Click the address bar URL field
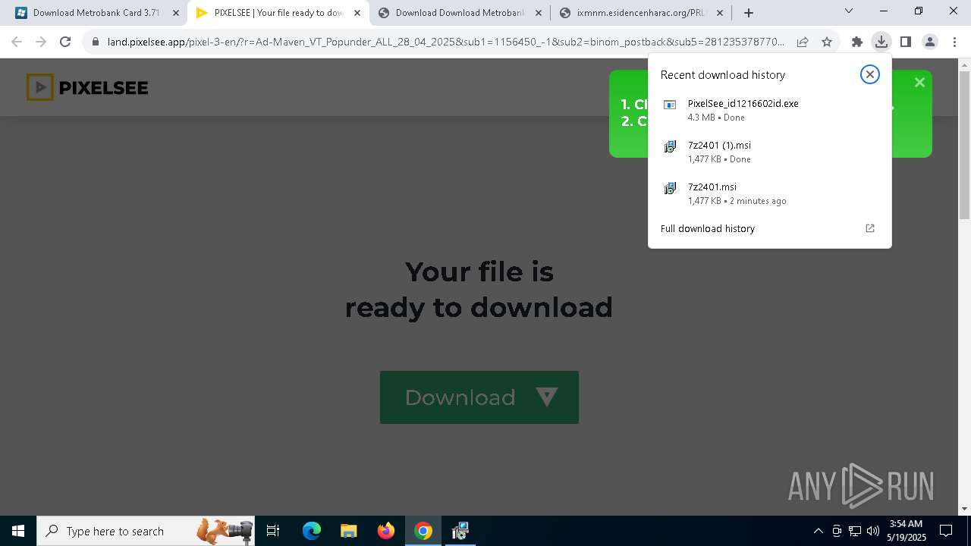971x546 pixels. [x=445, y=42]
